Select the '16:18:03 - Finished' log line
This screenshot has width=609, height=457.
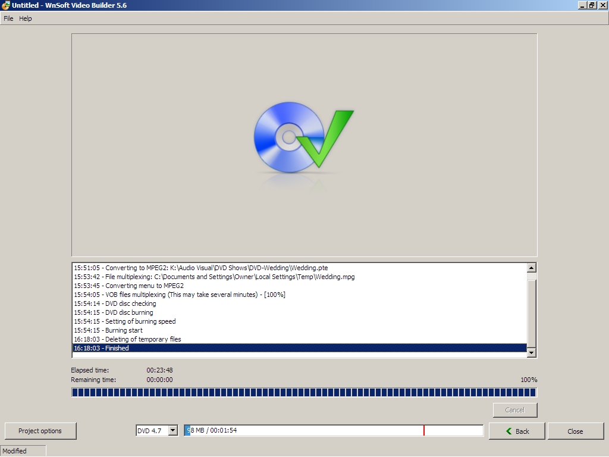pos(300,348)
